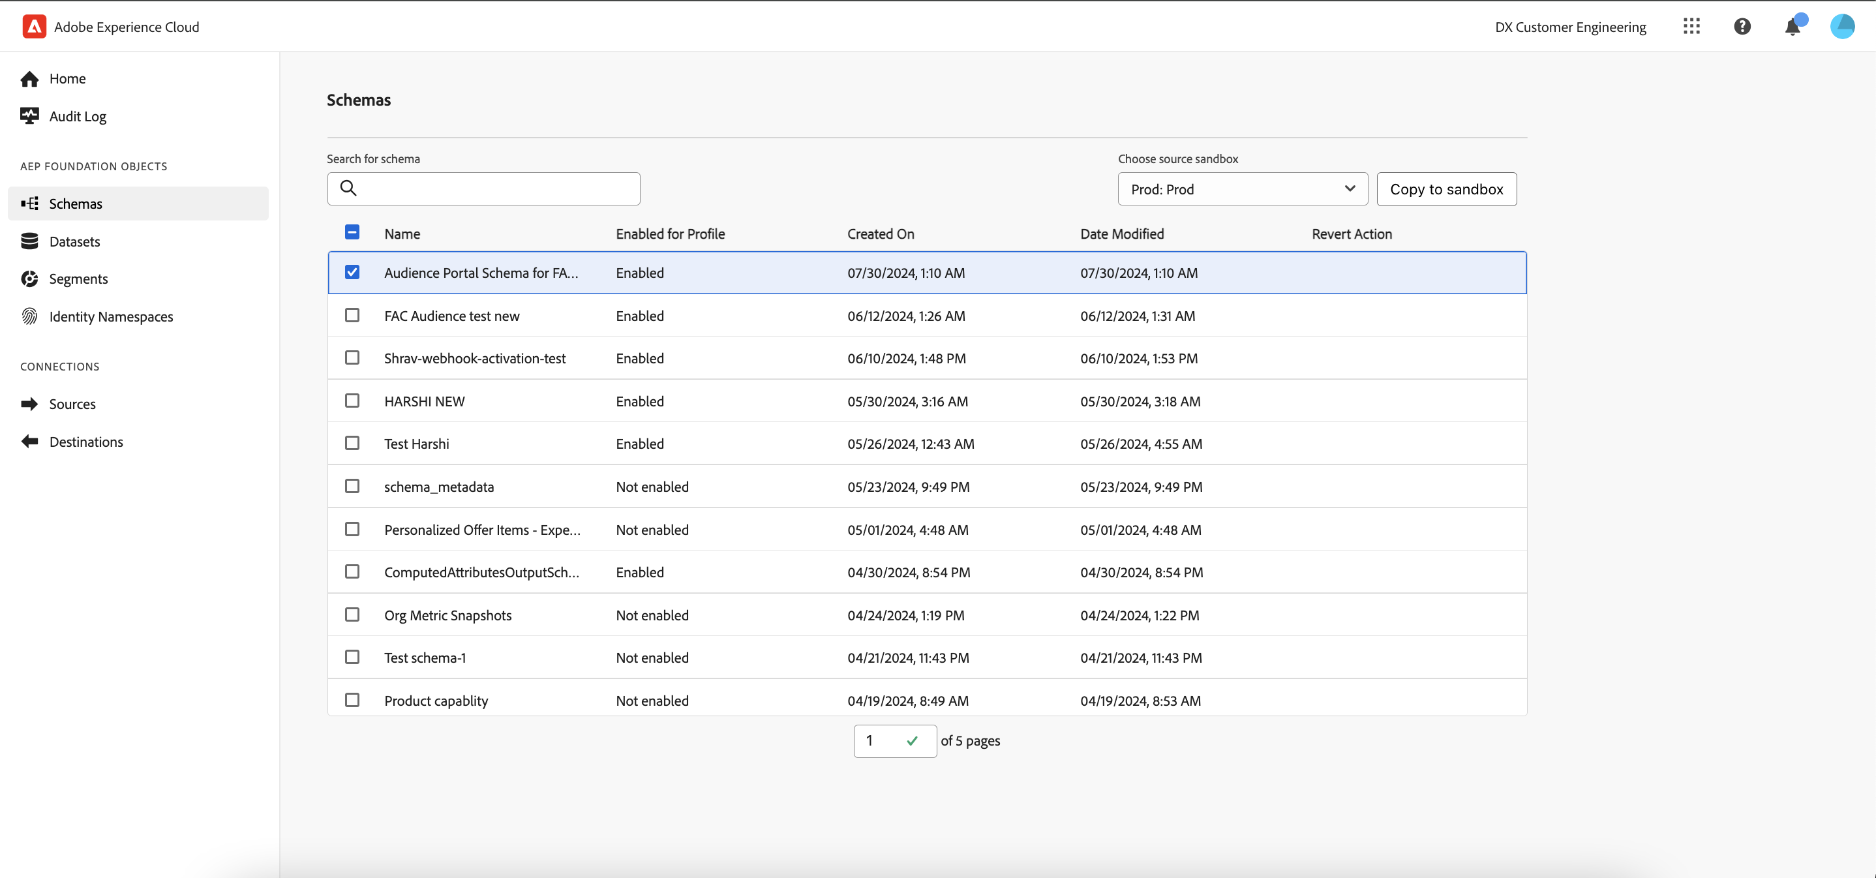Click the Created On column header

(881, 234)
